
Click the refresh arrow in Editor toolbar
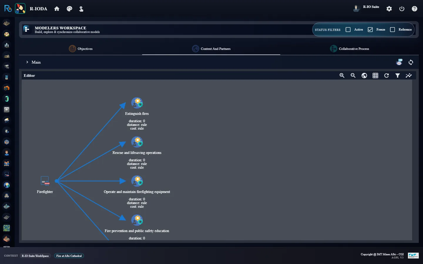click(x=387, y=75)
